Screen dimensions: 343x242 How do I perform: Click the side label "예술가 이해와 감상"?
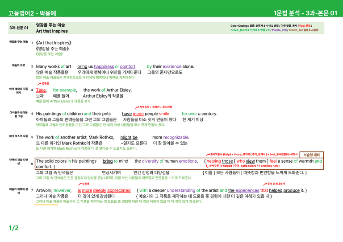19,191
